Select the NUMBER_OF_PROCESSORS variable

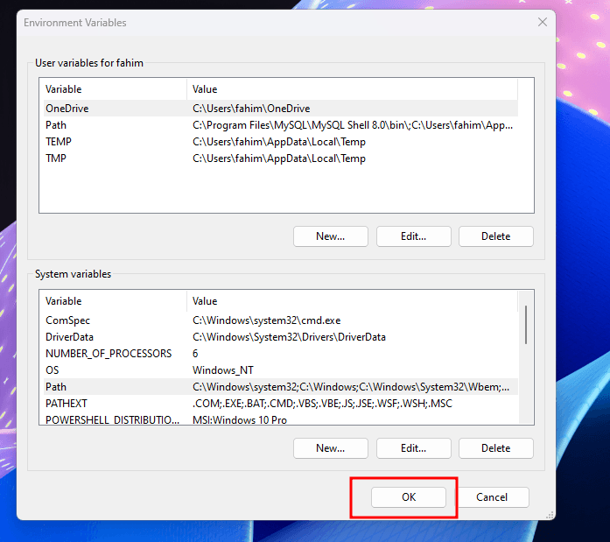pos(280,353)
